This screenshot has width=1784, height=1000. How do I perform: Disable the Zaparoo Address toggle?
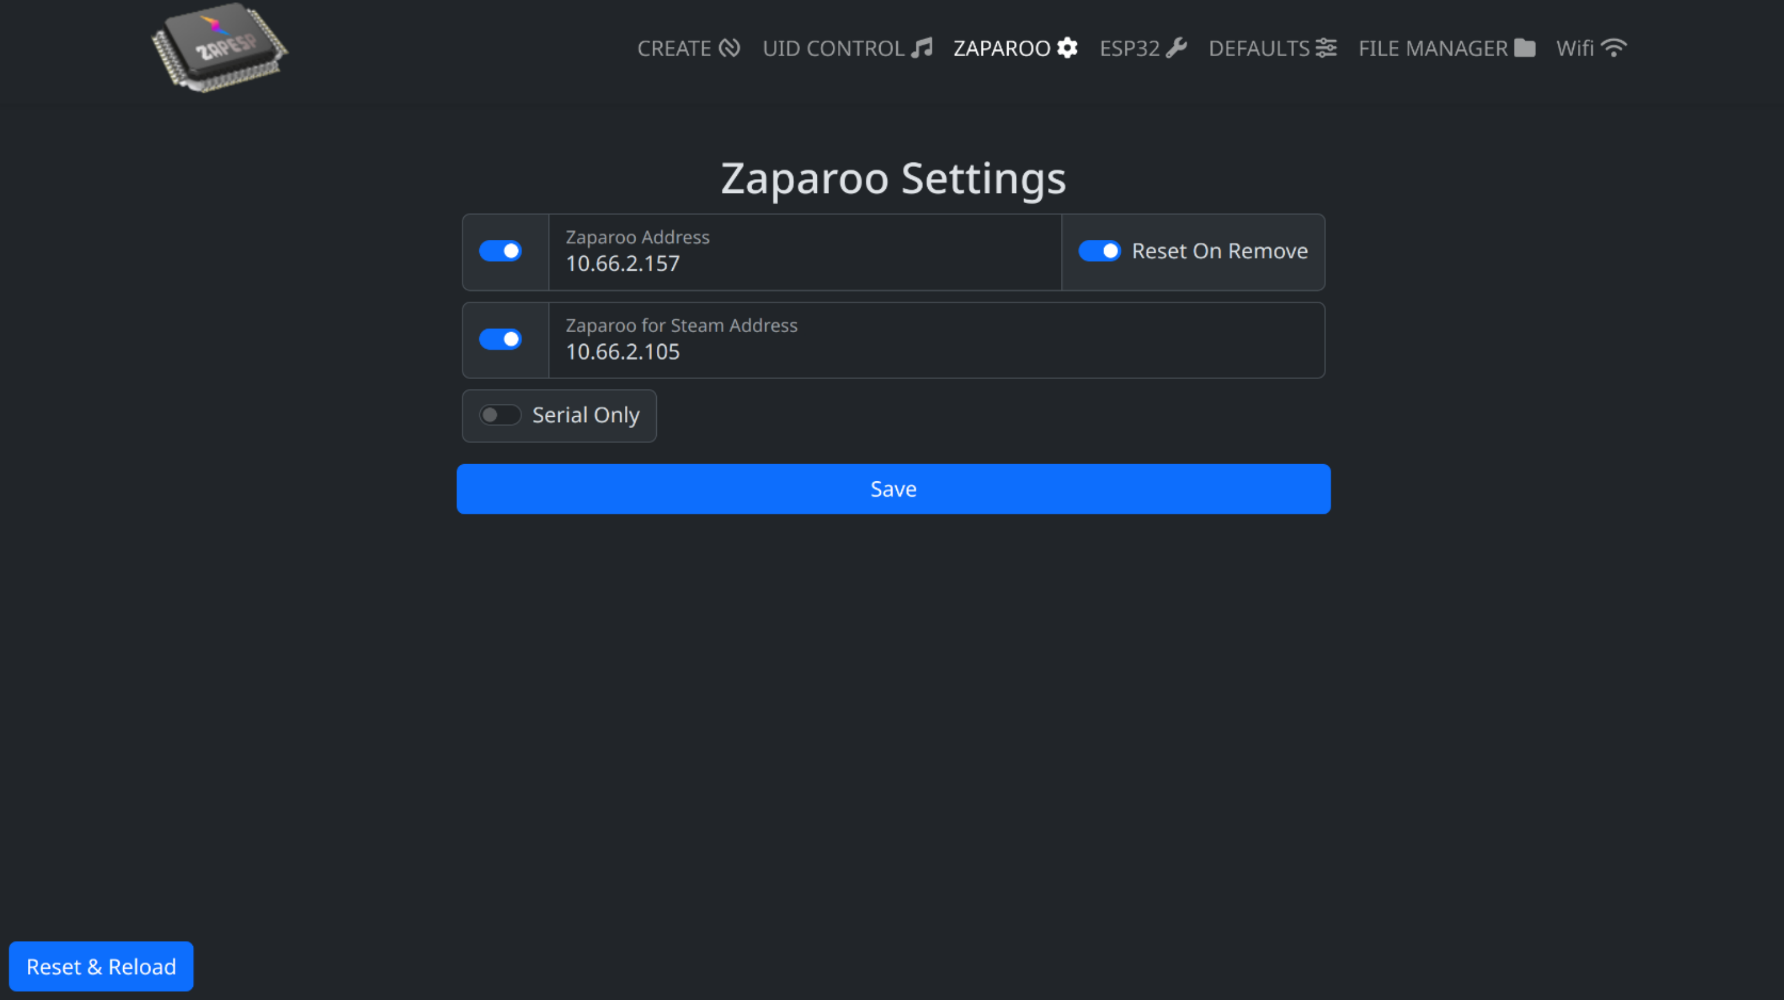click(500, 251)
